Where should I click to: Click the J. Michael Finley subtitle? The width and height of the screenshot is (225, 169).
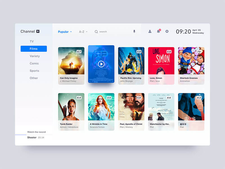tap(68, 81)
